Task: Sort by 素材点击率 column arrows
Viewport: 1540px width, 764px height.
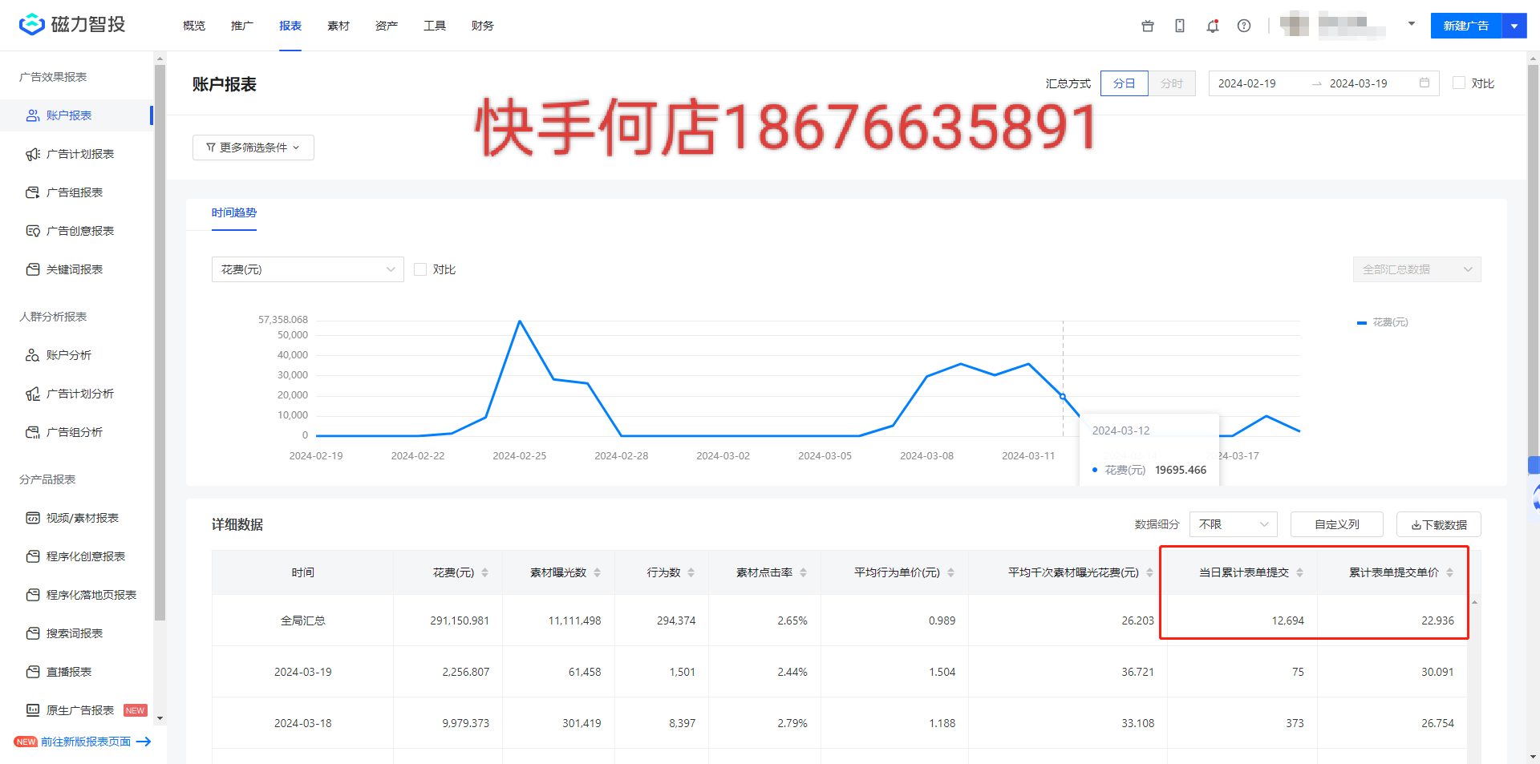Action: (x=803, y=572)
